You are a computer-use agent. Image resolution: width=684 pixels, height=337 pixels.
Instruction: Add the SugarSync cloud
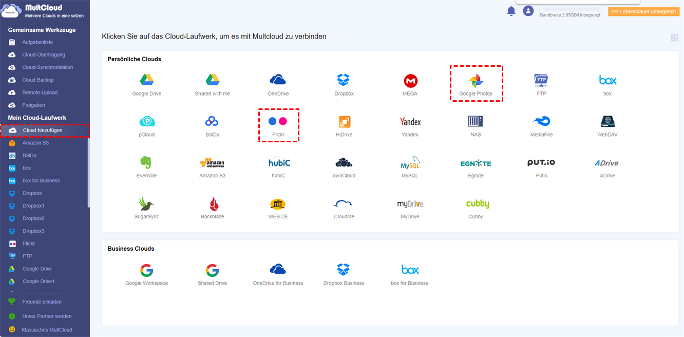click(x=147, y=204)
